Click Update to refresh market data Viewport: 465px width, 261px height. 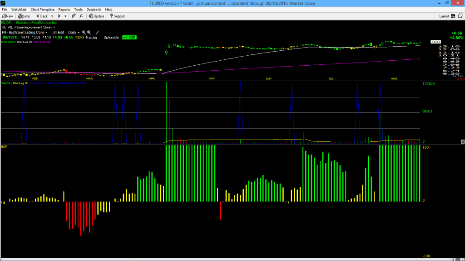[x=96, y=16]
